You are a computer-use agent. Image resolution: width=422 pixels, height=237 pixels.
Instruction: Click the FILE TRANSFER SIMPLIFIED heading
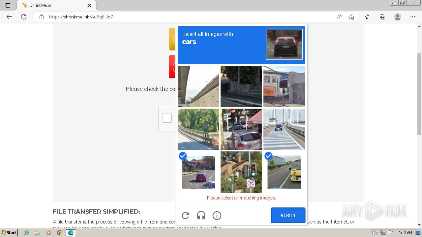97,212
